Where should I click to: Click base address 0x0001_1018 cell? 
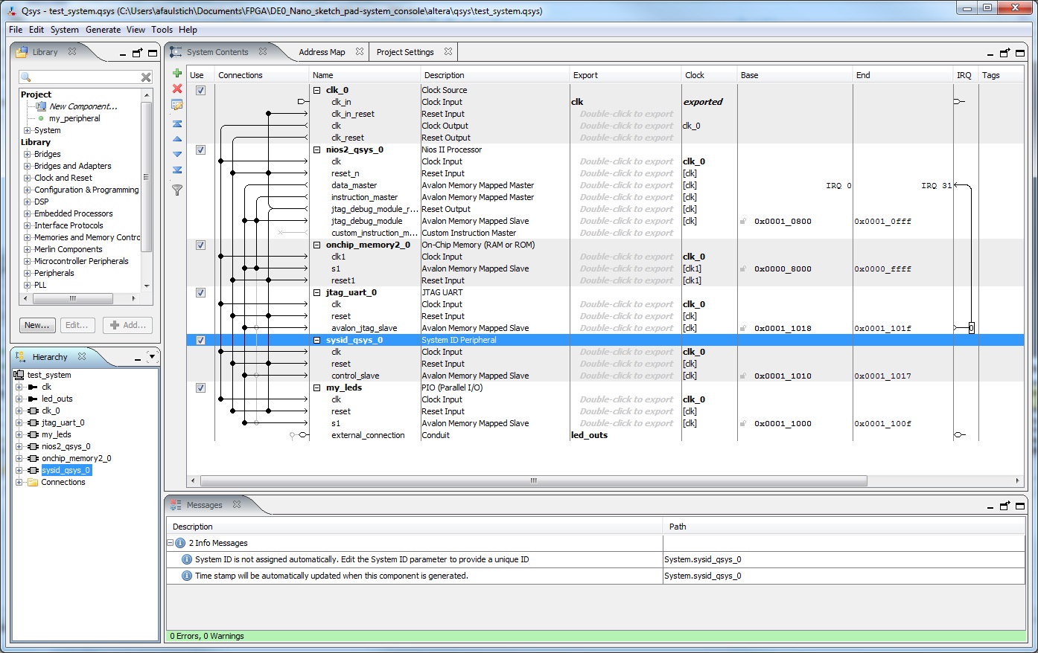tap(783, 328)
